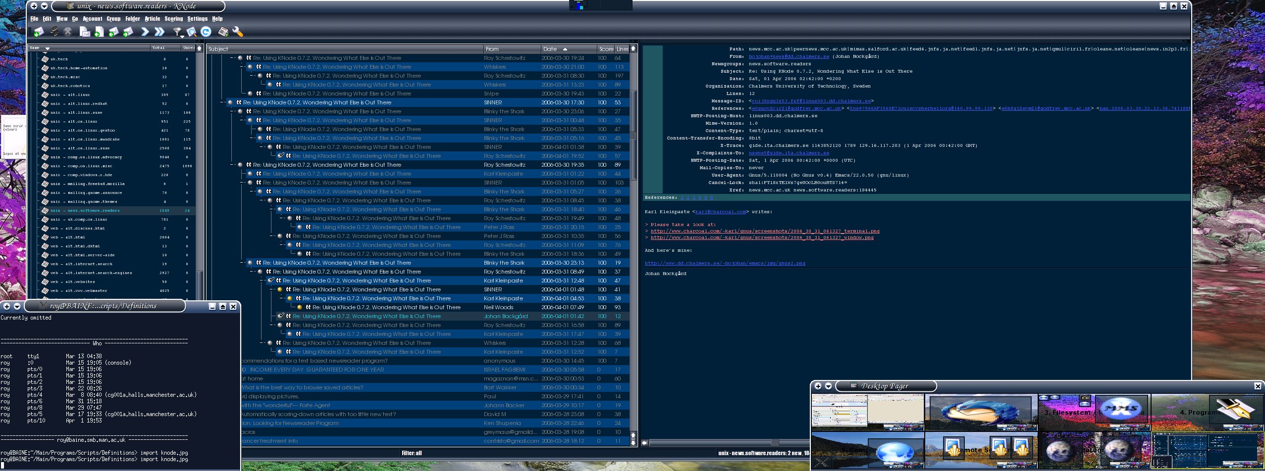Sort by the Date column header

pos(568,49)
